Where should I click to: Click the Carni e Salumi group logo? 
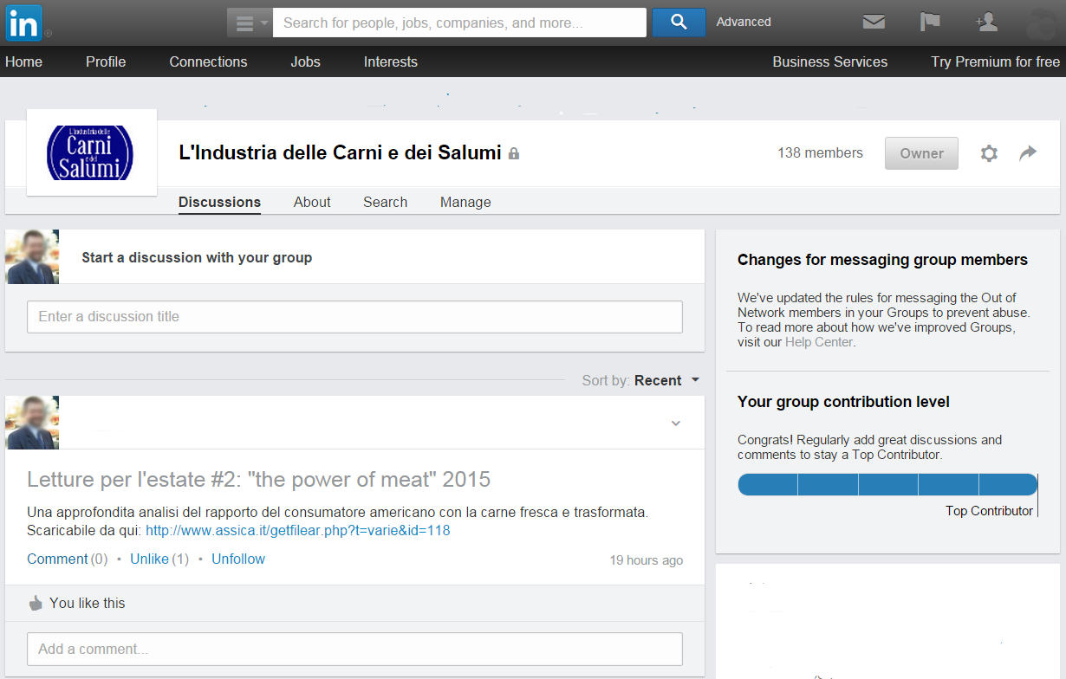[91, 152]
